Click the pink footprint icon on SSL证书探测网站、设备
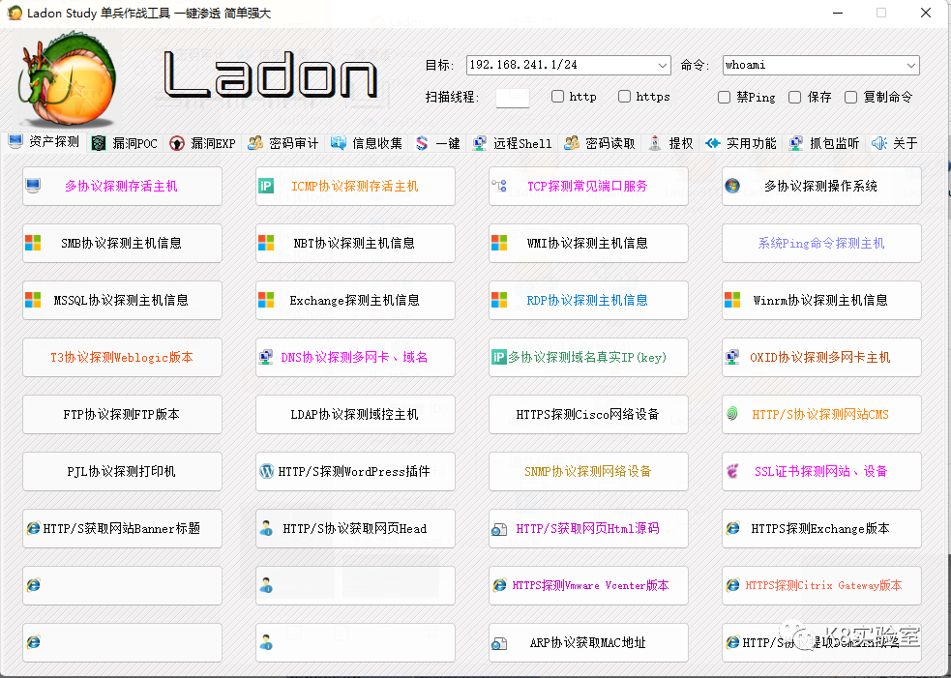Viewport: 951px width, 678px height. tap(732, 471)
